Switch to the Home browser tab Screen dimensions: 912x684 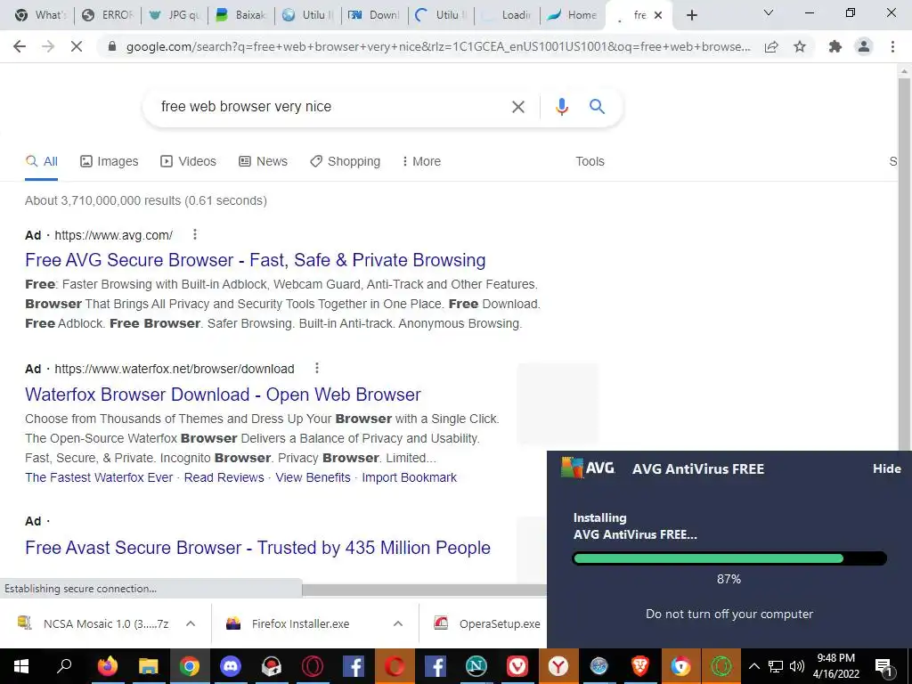pos(573,15)
